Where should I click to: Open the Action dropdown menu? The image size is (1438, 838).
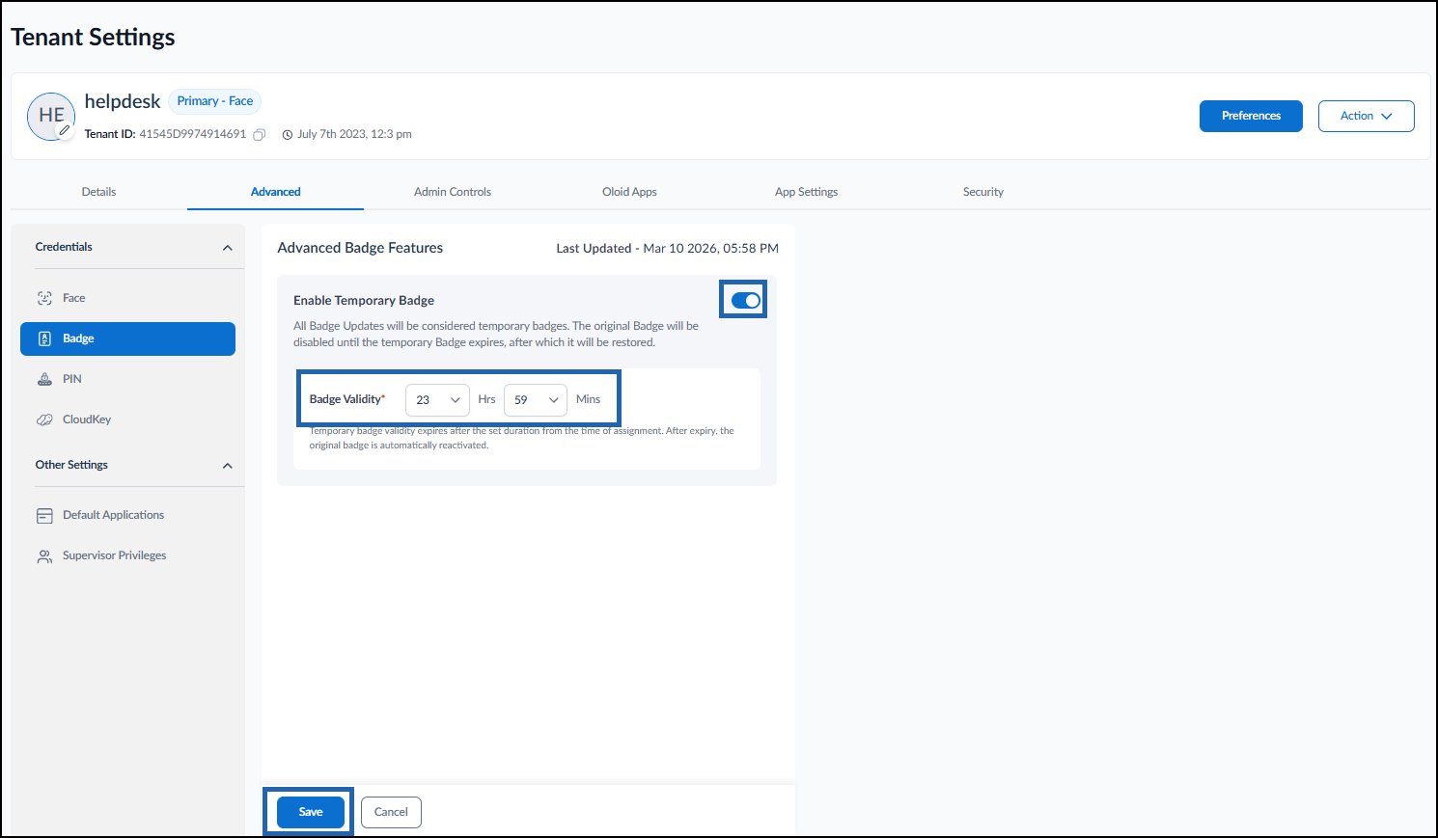pyautogui.click(x=1366, y=116)
